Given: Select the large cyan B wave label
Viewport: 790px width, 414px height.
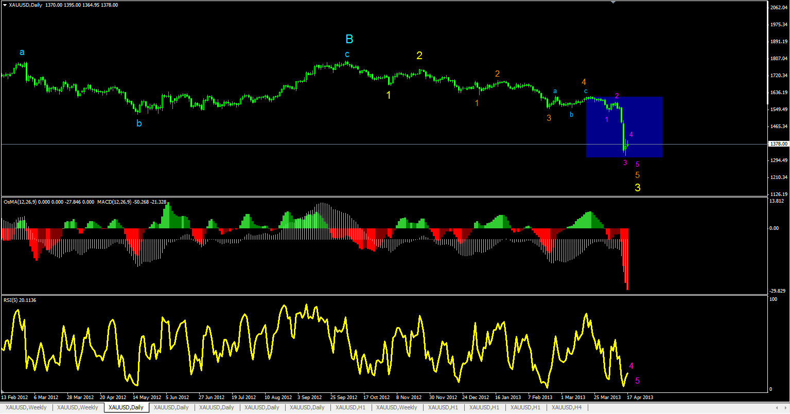Looking at the screenshot, I should 349,39.
